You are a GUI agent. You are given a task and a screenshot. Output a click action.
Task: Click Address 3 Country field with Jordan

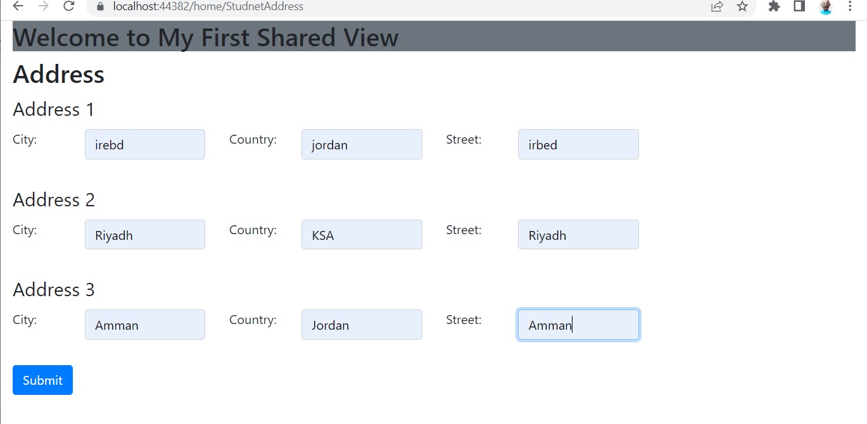pyautogui.click(x=362, y=325)
